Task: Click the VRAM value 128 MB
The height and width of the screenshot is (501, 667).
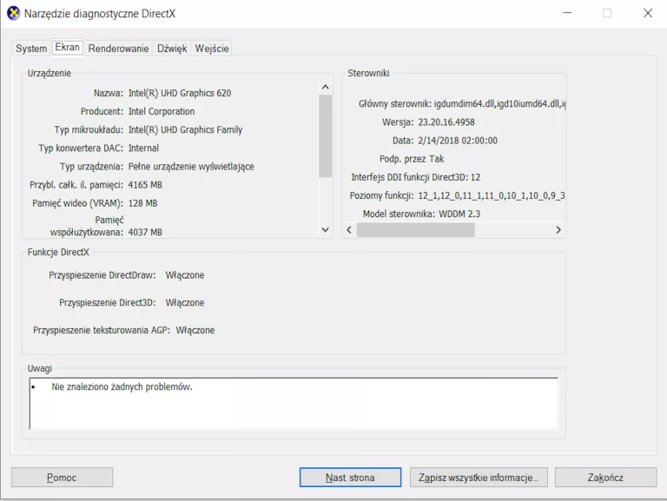Action: (142, 203)
